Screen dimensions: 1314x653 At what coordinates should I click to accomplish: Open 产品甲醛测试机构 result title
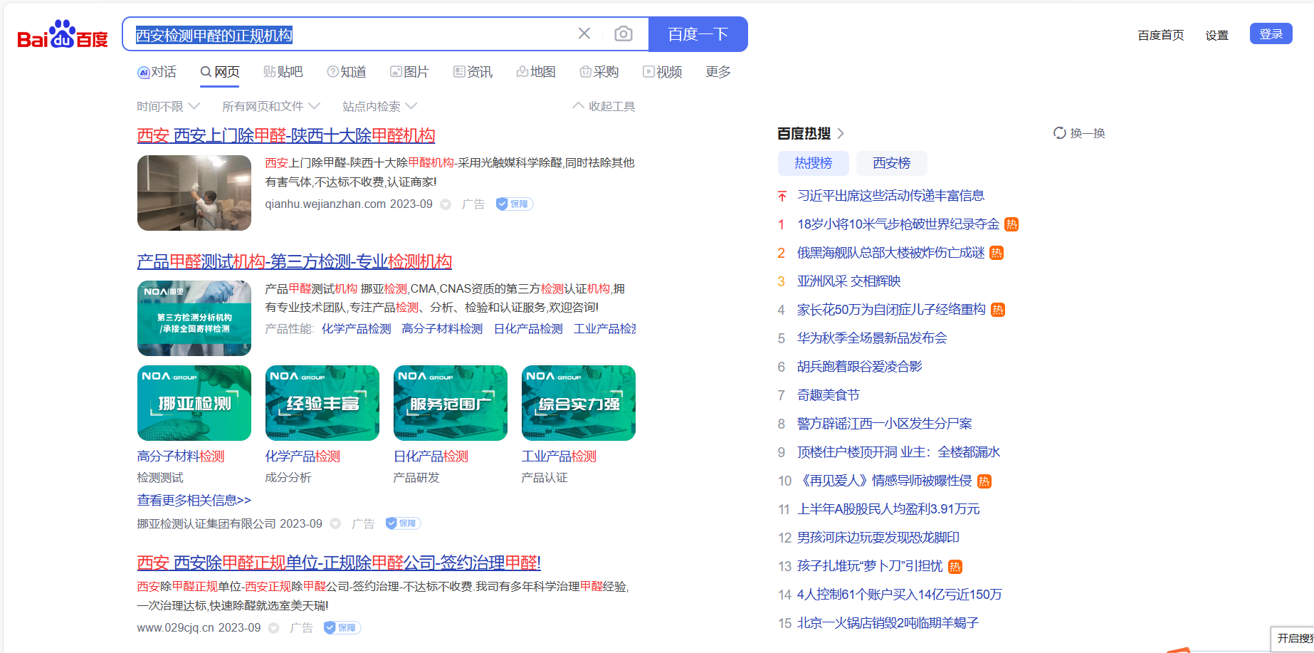coord(295,261)
